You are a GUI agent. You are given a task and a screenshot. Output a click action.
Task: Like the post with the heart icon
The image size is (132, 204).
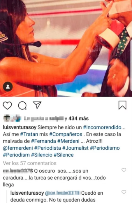click(x=7, y=106)
